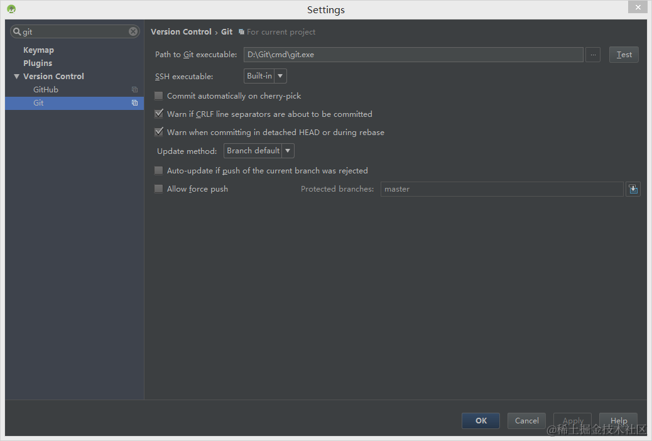This screenshot has width=652, height=441.
Task: Expand protected branches field with the blue icon
Action: 633,189
